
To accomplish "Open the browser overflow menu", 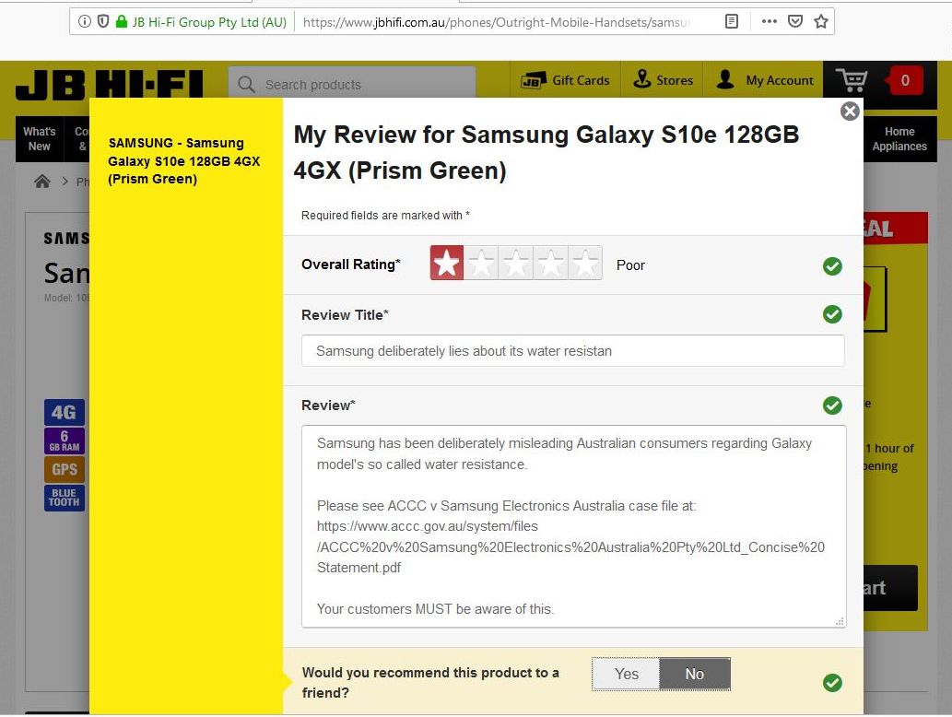I will coord(769,20).
